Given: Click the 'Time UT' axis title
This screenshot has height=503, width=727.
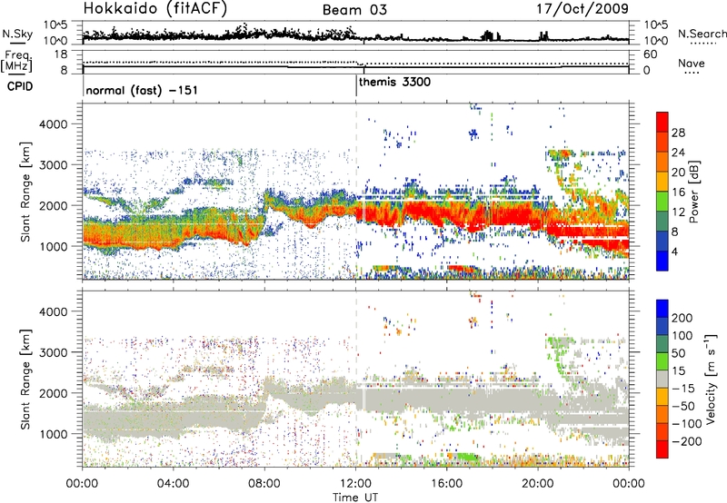Looking at the screenshot, I should coord(355,497).
